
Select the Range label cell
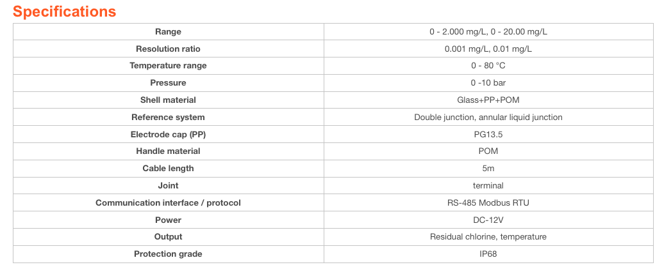point(168,32)
